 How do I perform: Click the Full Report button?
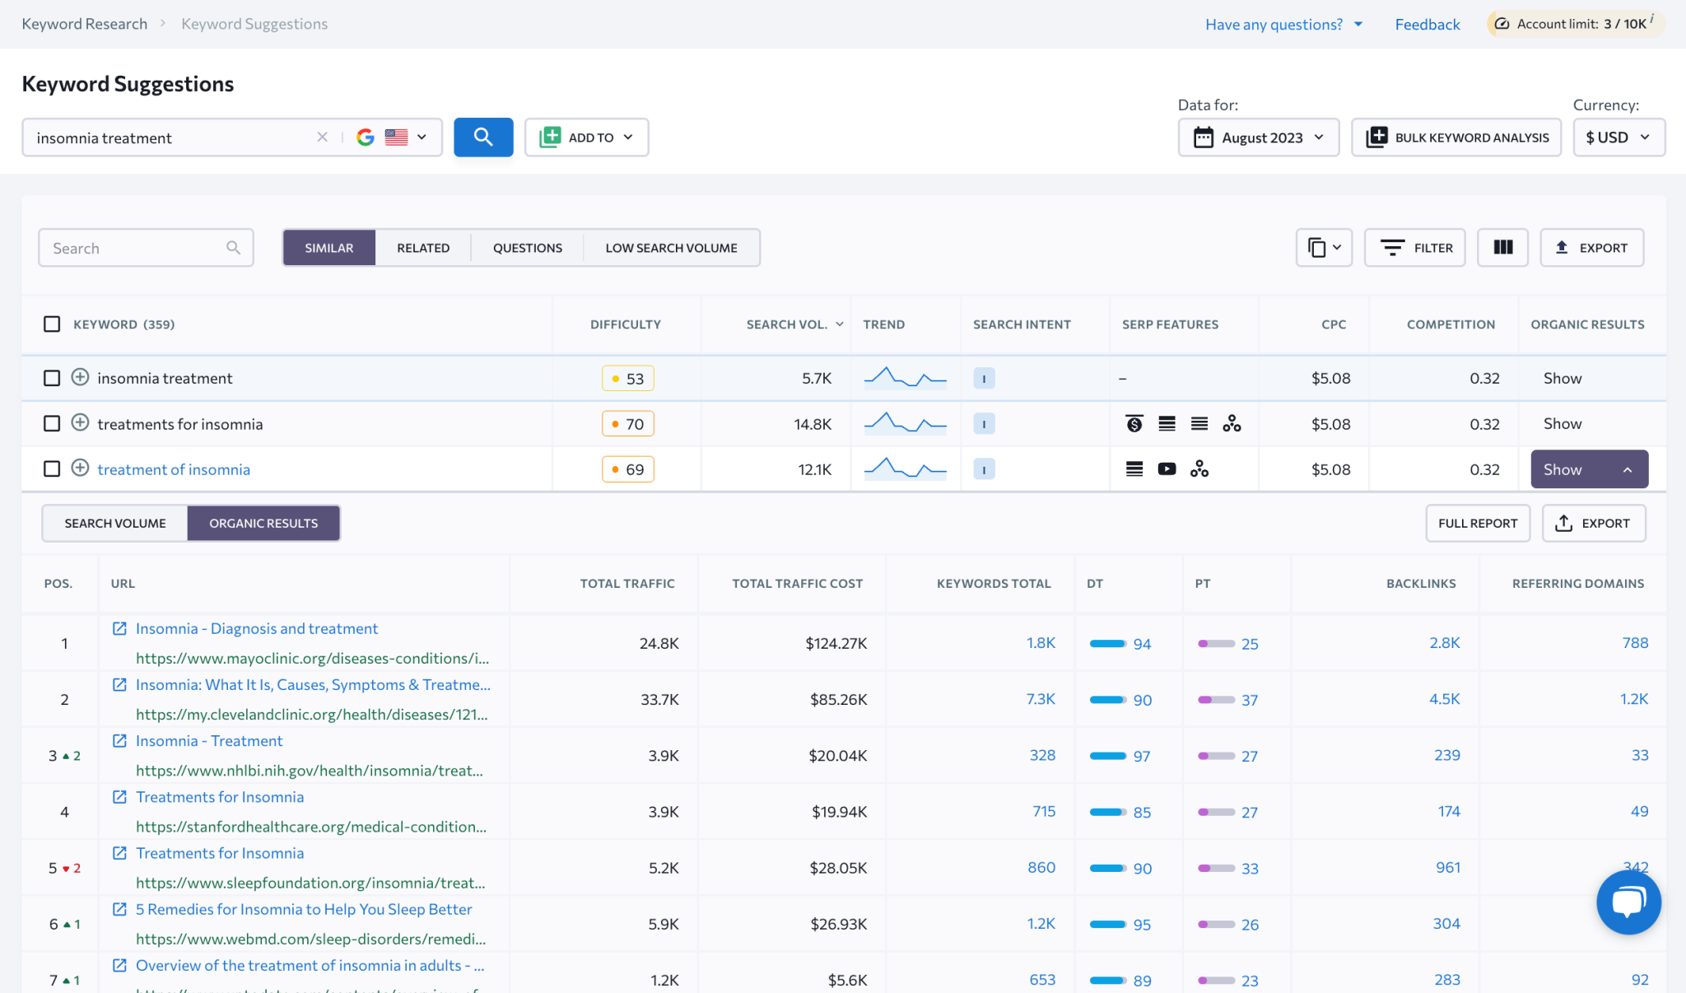(1478, 523)
